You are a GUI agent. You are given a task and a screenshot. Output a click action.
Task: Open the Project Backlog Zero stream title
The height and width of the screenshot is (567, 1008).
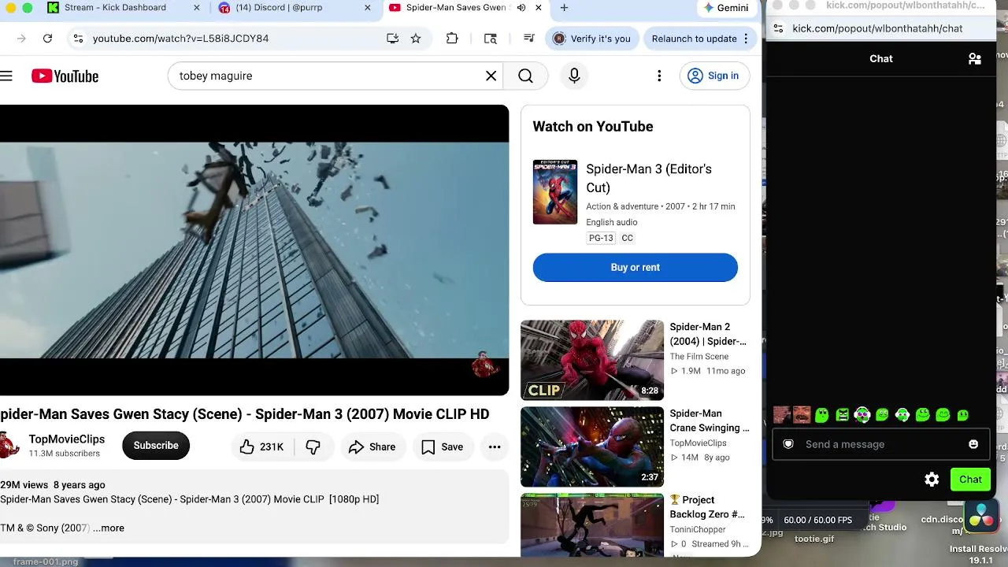707,507
